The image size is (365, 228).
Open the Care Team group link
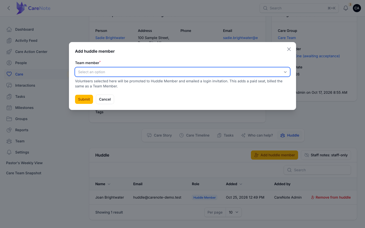287,38
